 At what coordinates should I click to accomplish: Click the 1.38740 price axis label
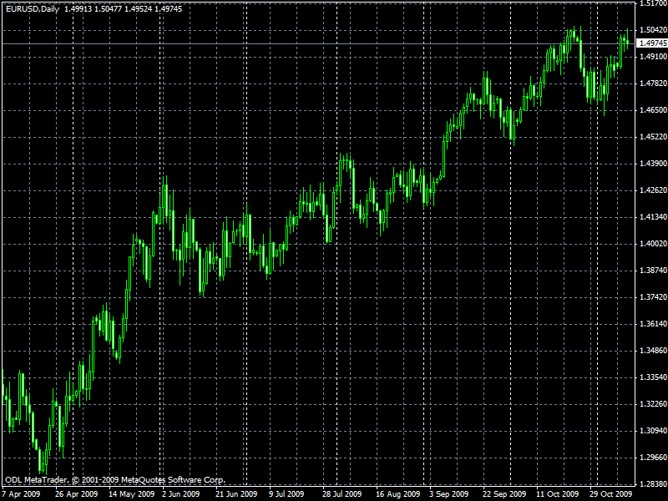tap(653, 271)
